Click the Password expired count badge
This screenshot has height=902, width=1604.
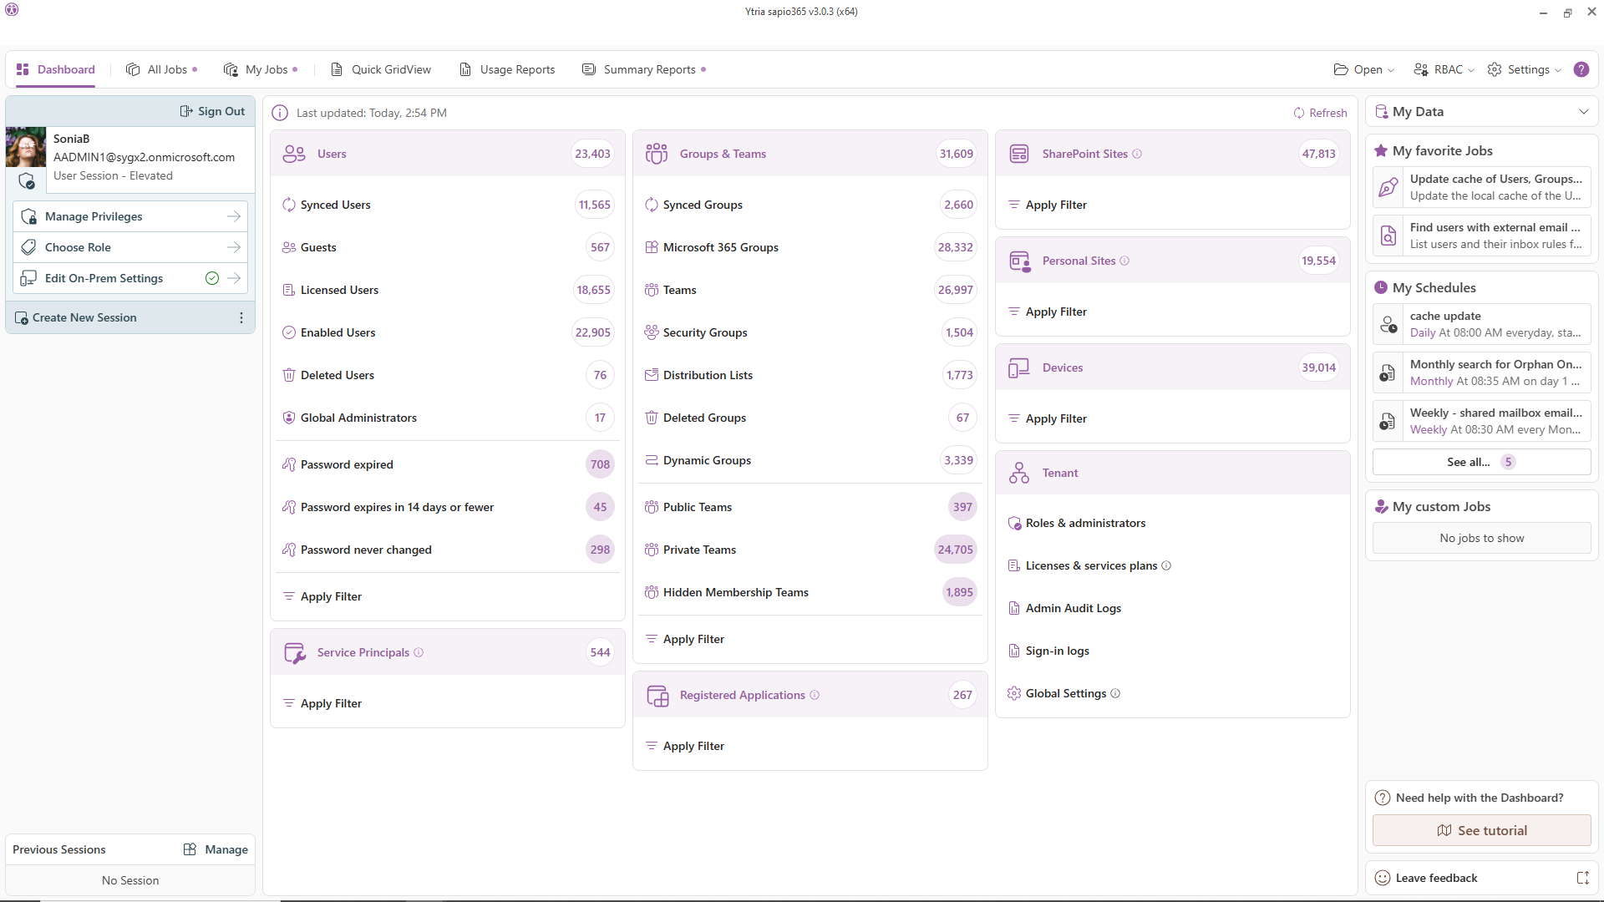coord(600,464)
